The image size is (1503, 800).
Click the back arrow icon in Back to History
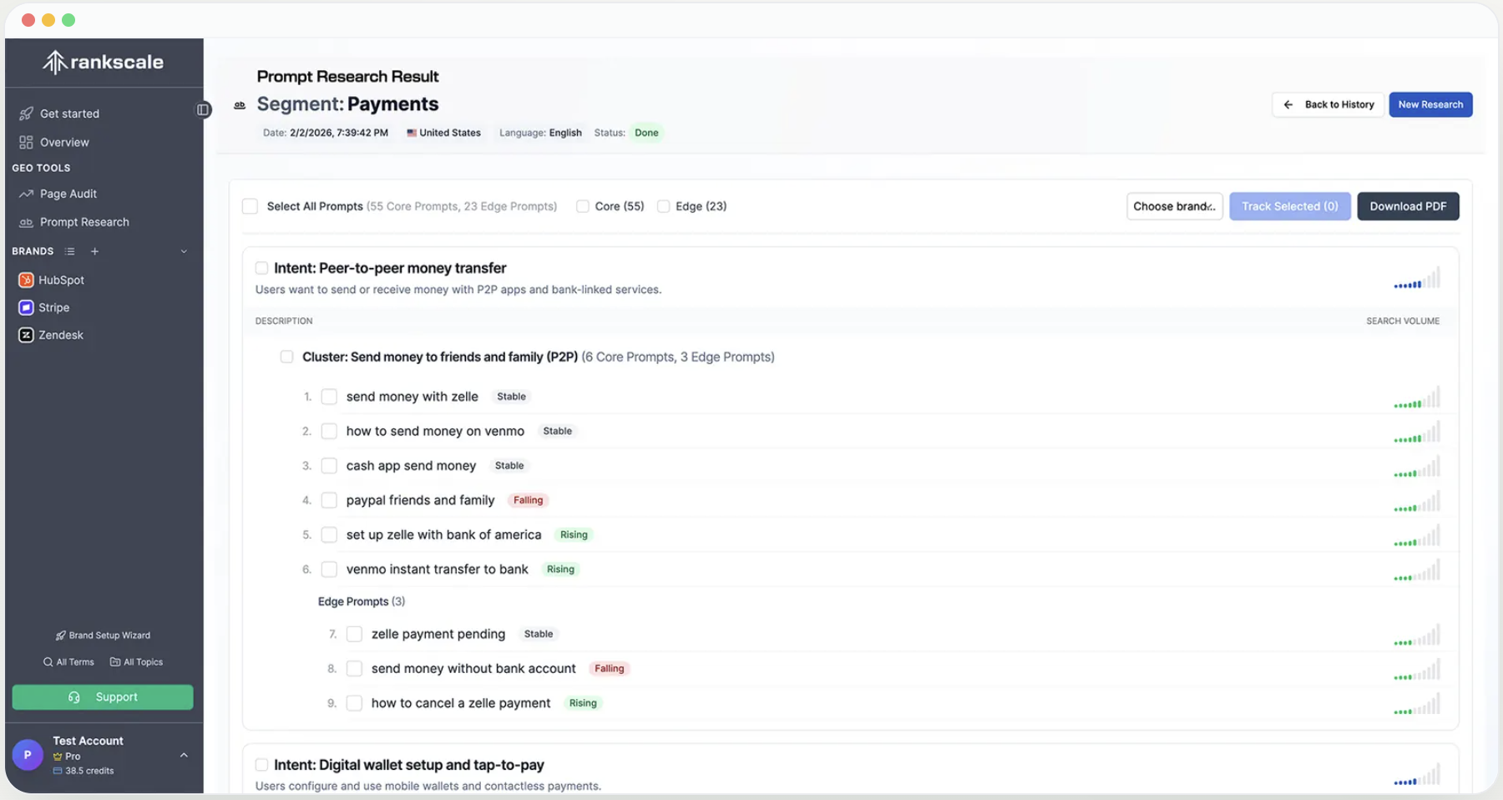pyautogui.click(x=1288, y=104)
